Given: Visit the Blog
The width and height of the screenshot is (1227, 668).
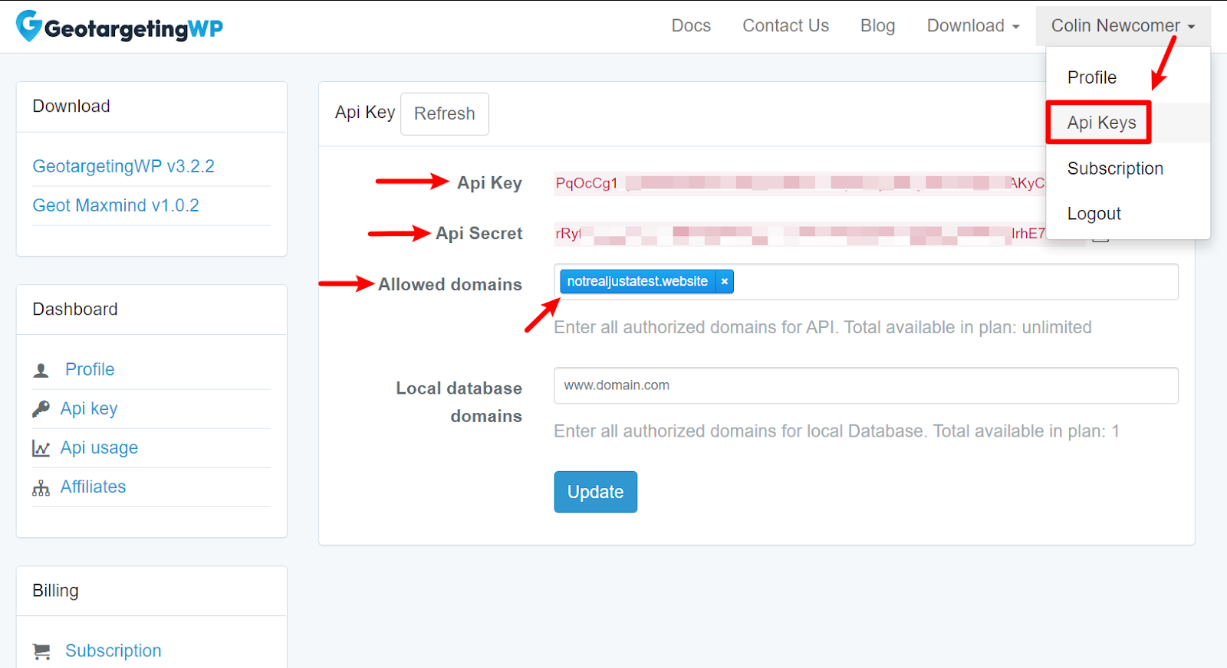Looking at the screenshot, I should point(877,26).
